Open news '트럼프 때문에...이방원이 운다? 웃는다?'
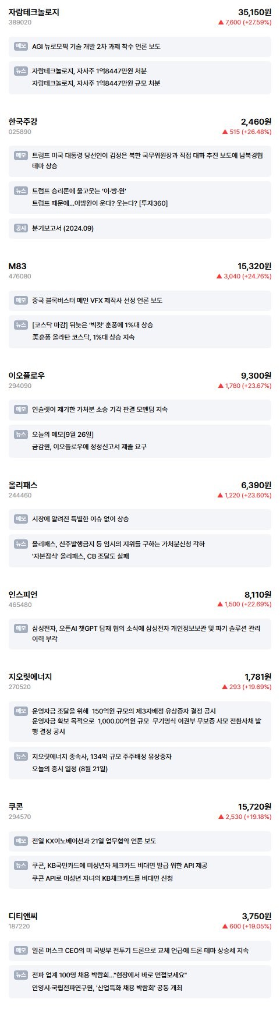This screenshot has width=280, height=1010. click(100, 203)
